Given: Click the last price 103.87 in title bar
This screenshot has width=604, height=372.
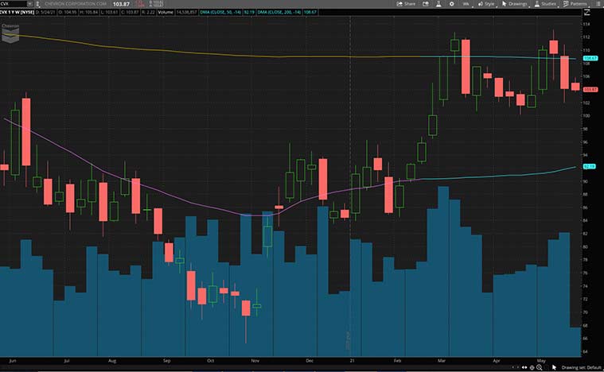Looking at the screenshot, I should (x=121, y=4).
